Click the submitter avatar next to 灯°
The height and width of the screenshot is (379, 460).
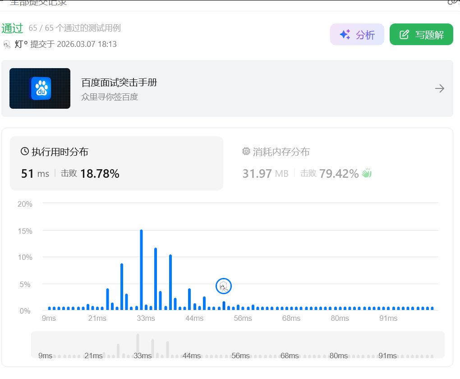coord(7,44)
